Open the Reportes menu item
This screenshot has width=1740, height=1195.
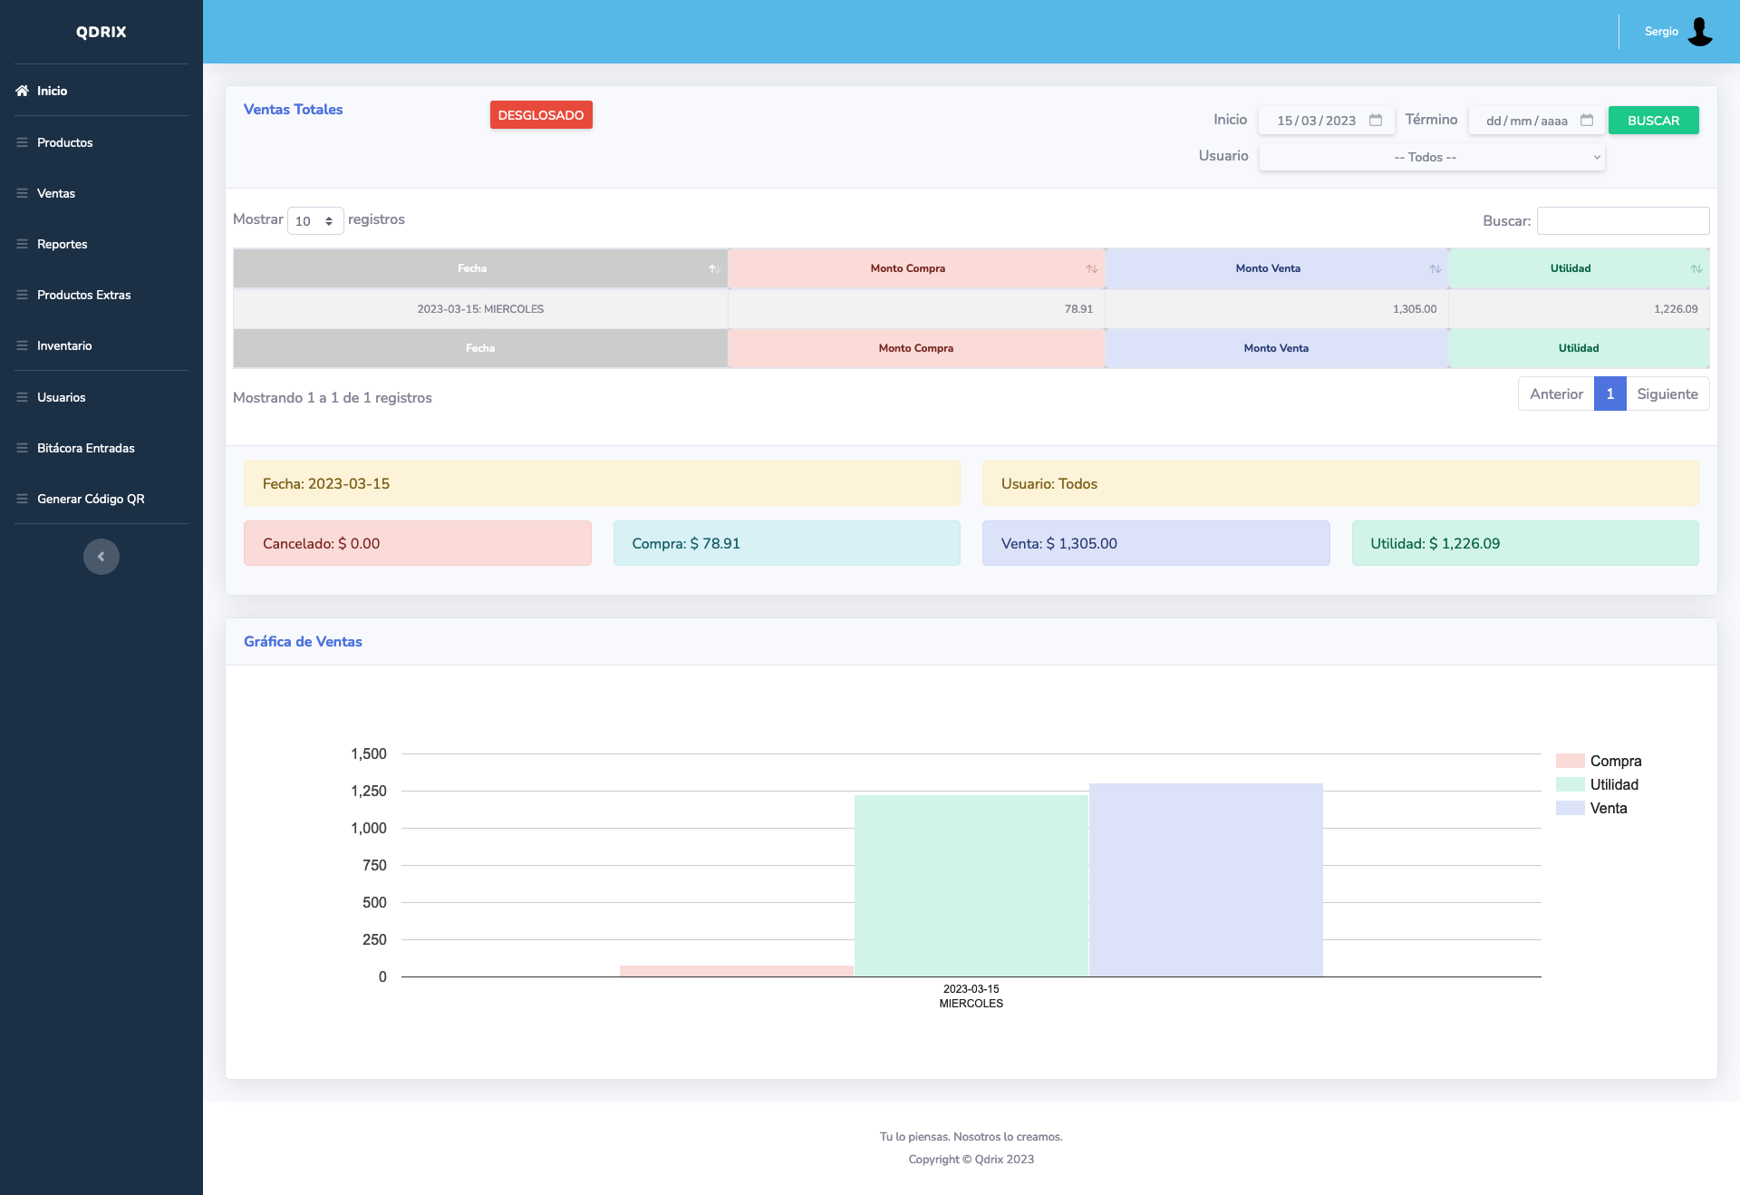coord(63,244)
